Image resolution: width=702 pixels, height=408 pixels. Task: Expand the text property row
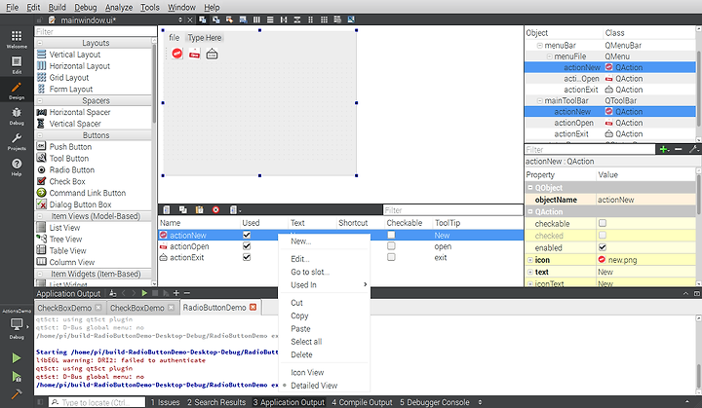click(530, 272)
